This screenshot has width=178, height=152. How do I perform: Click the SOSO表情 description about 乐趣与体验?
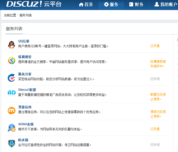click(x=50, y=129)
